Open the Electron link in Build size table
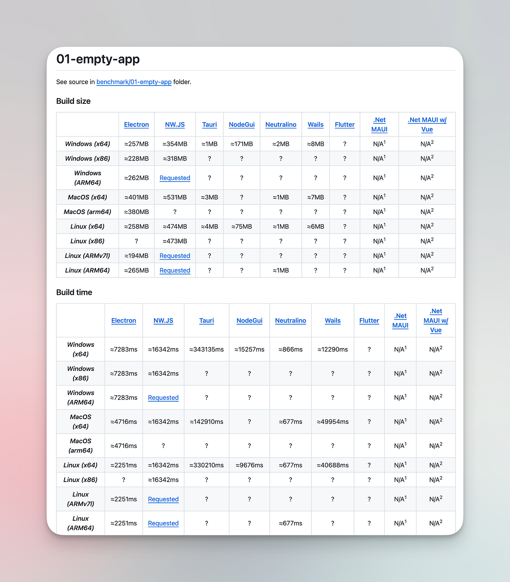Image resolution: width=510 pixels, height=582 pixels. pyautogui.click(x=136, y=124)
